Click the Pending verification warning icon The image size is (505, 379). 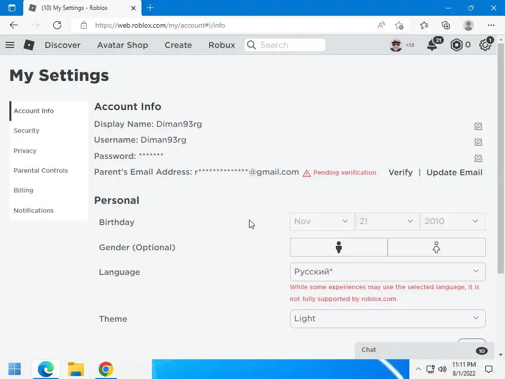tap(307, 173)
